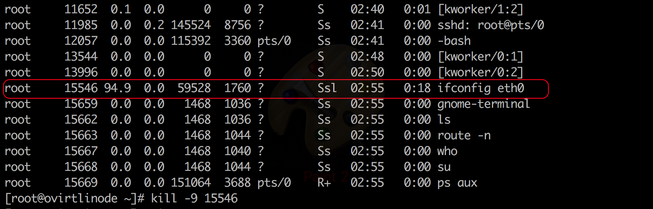
Task: Click the 94.9 CPU usage value
Action: click(x=117, y=88)
